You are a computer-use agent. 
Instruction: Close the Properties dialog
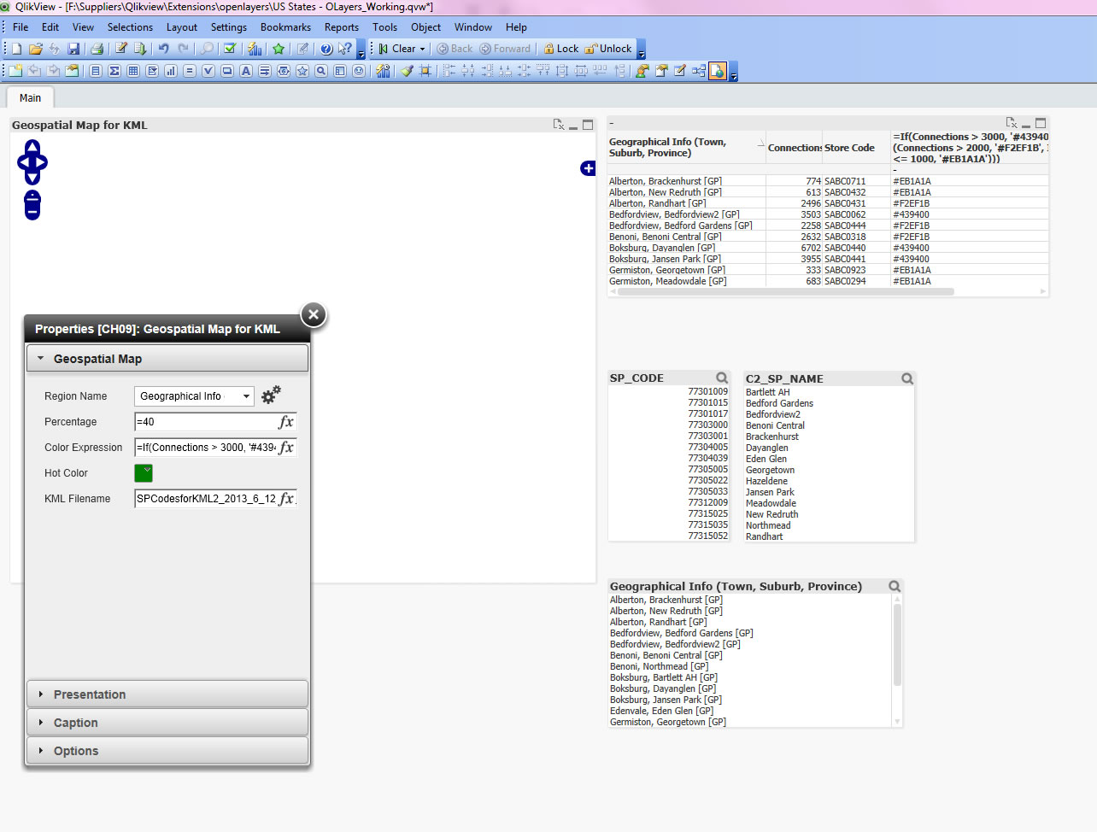[314, 314]
